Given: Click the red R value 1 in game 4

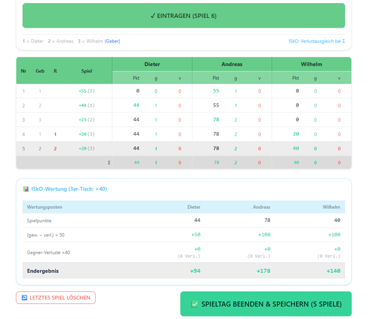Looking at the screenshot, I should [55, 134].
